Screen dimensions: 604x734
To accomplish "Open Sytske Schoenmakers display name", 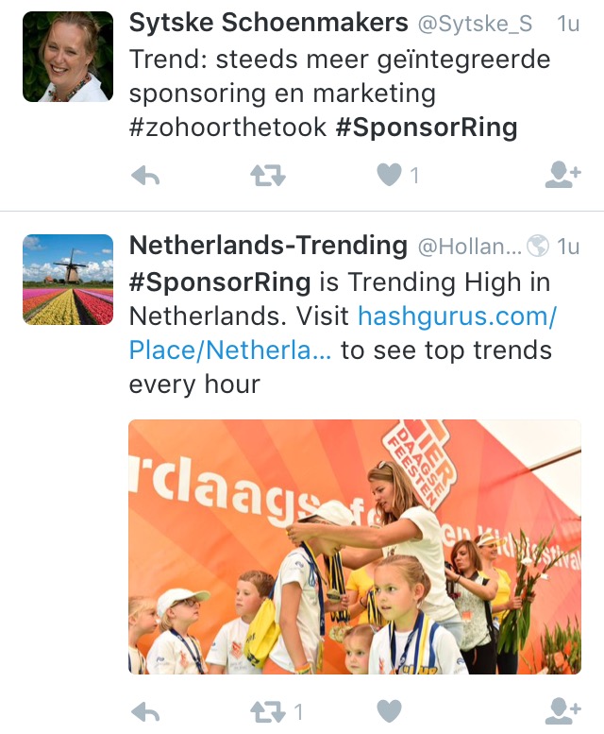I will pos(268,23).
